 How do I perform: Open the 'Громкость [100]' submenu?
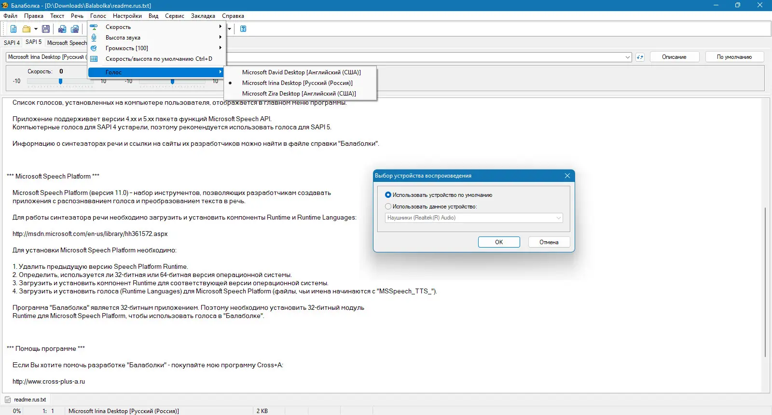click(x=157, y=48)
